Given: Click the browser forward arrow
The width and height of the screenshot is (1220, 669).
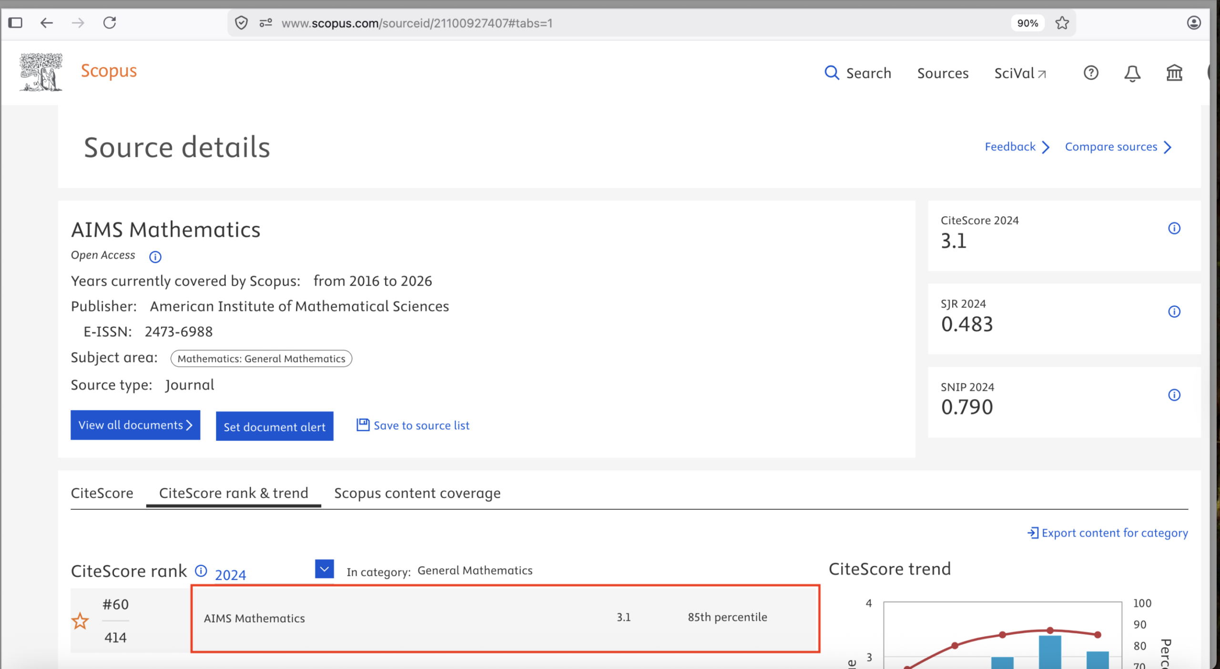Looking at the screenshot, I should pyautogui.click(x=78, y=23).
